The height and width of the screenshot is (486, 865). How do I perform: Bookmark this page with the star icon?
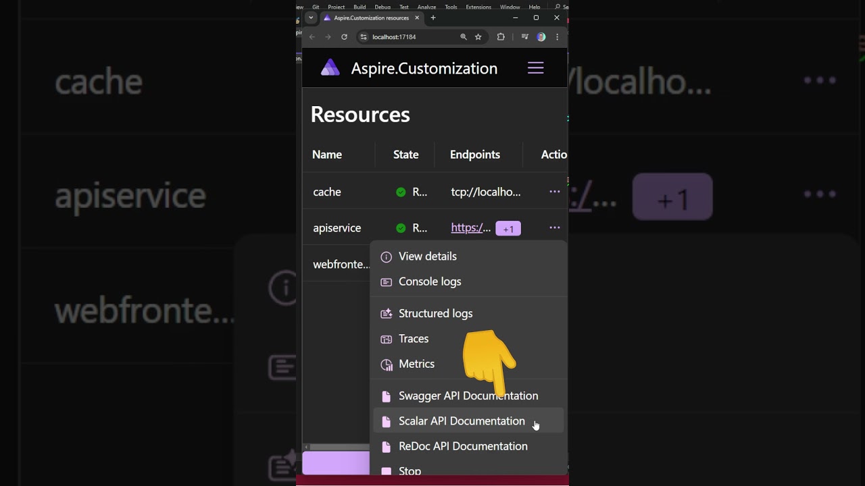tap(478, 37)
